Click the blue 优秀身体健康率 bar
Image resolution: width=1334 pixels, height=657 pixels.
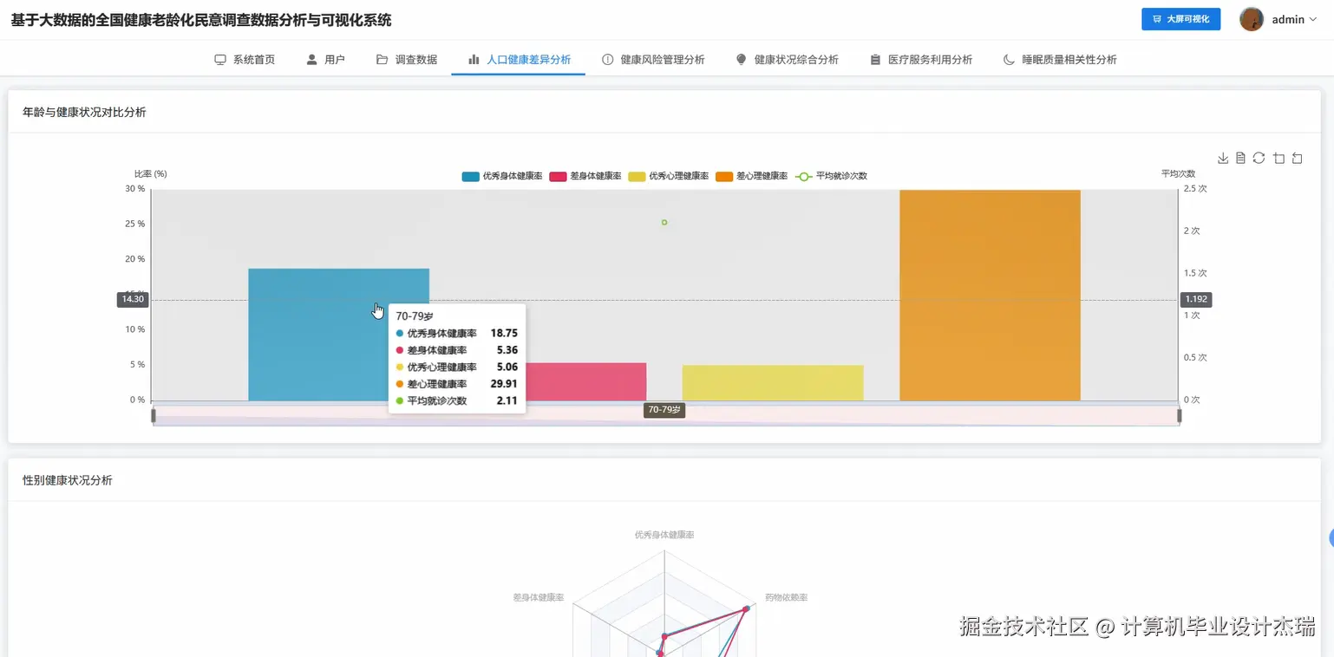click(338, 335)
